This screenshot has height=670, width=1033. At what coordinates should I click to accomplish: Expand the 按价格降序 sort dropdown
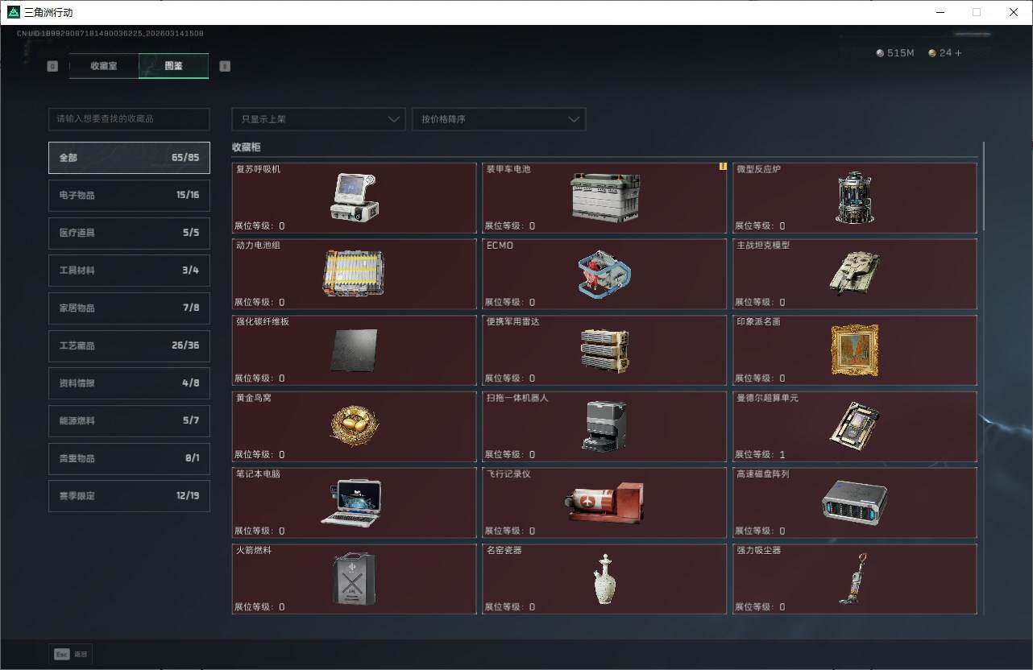coord(499,119)
